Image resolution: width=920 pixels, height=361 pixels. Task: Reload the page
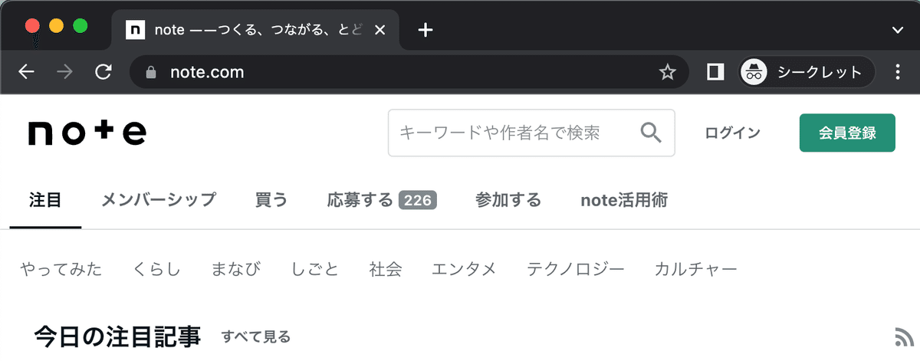[x=103, y=72]
